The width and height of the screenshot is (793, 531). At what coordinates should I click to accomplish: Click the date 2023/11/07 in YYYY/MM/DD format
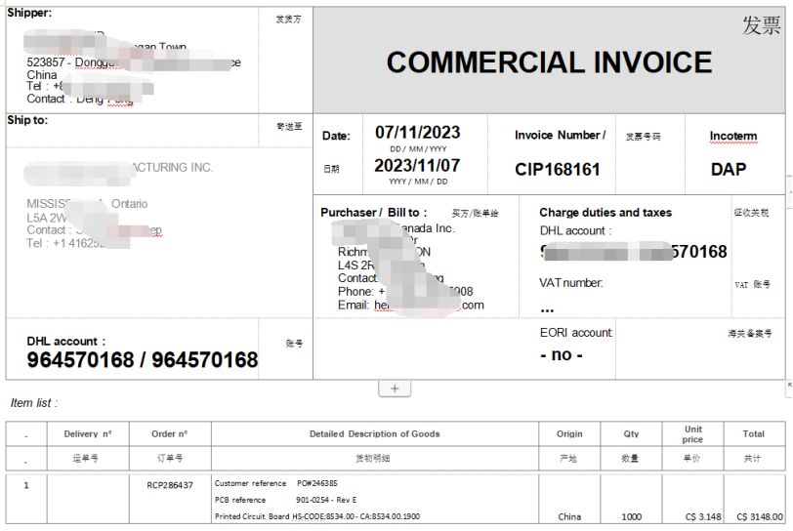(x=417, y=165)
